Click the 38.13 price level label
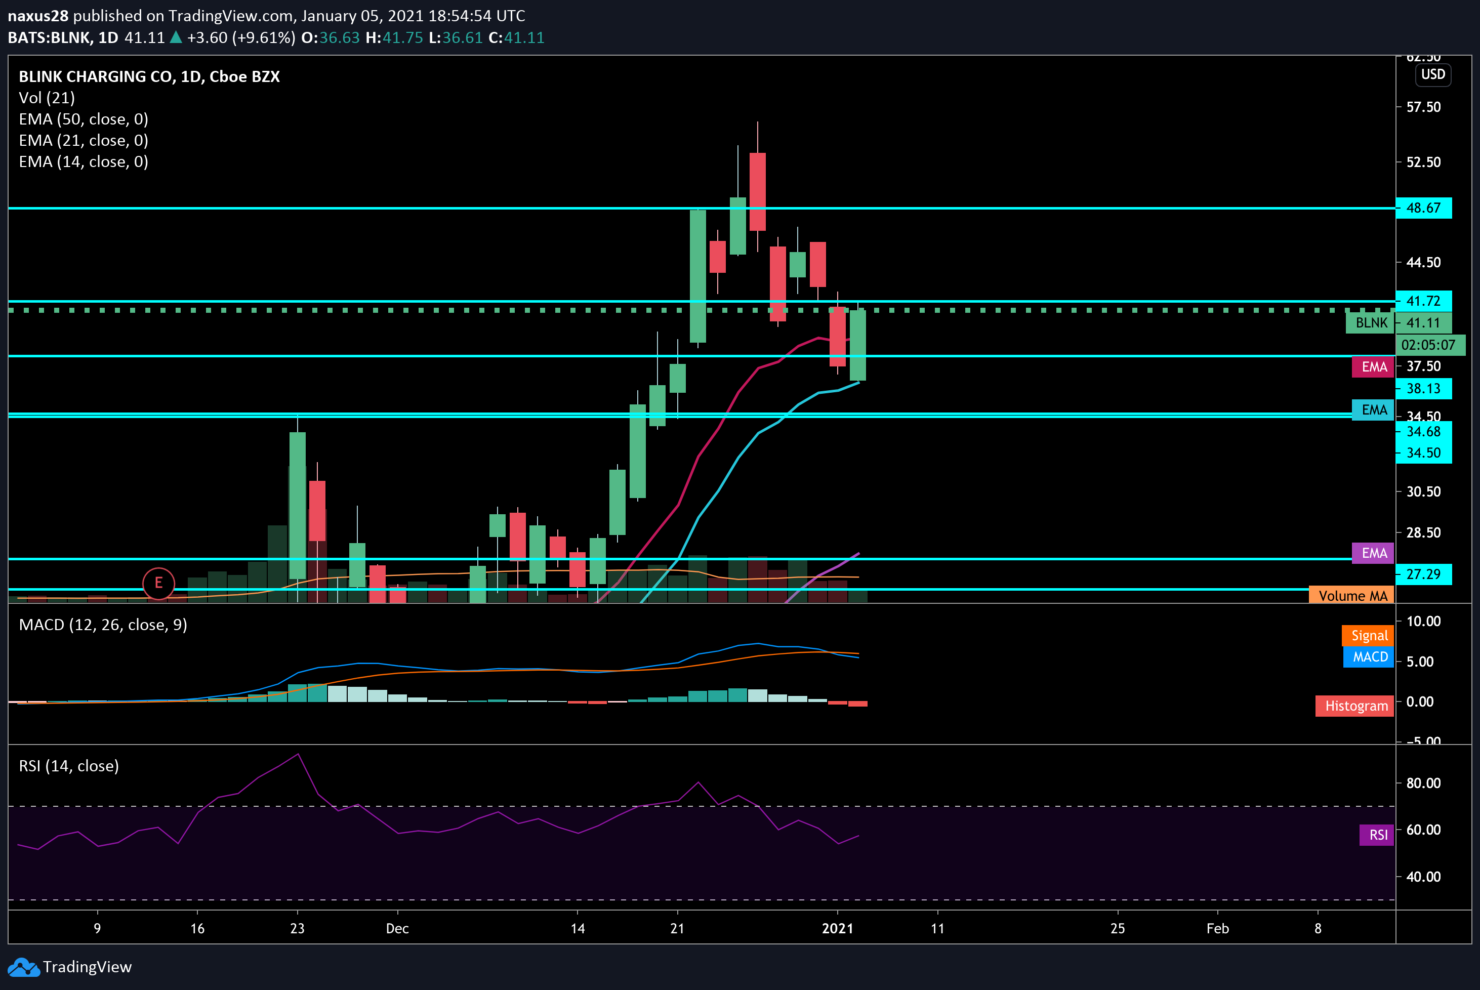The height and width of the screenshot is (990, 1480). pyautogui.click(x=1424, y=388)
